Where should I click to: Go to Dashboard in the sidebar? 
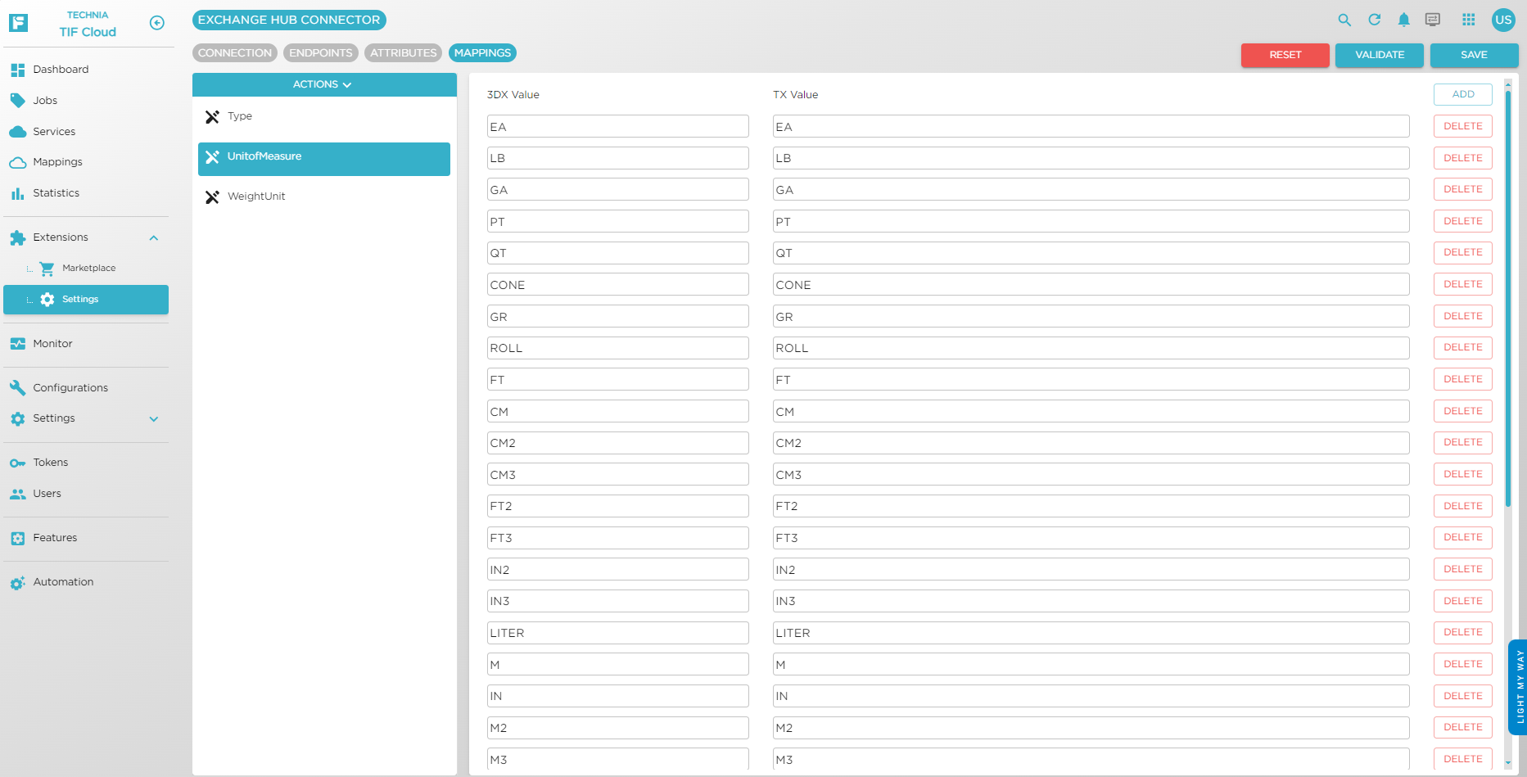click(x=61, y=70)
